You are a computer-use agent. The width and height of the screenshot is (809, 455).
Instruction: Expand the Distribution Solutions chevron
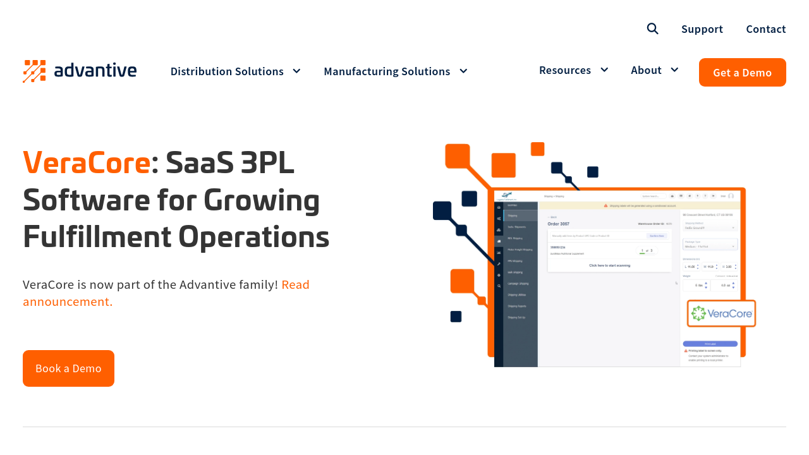(x=296, y=71)
